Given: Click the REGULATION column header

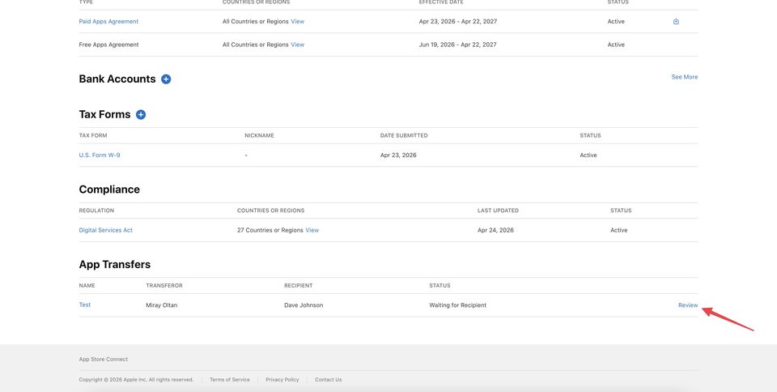Looking at the screenshot, I should point(96,211).
